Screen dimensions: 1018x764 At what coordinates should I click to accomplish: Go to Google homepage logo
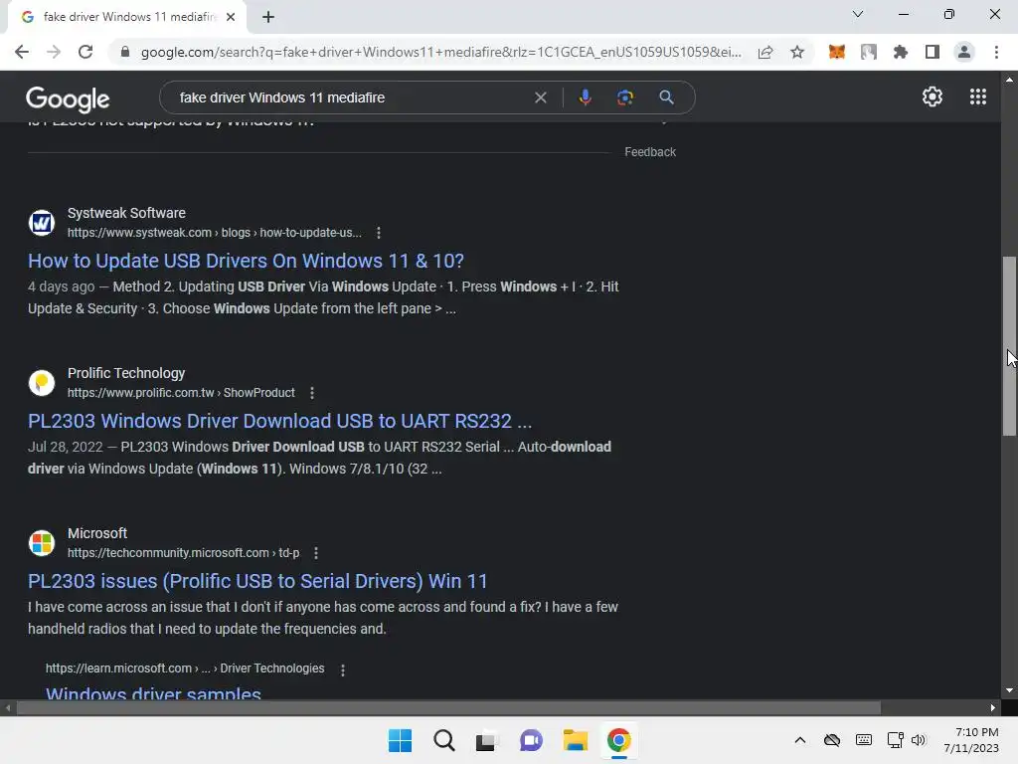[68, 98]
